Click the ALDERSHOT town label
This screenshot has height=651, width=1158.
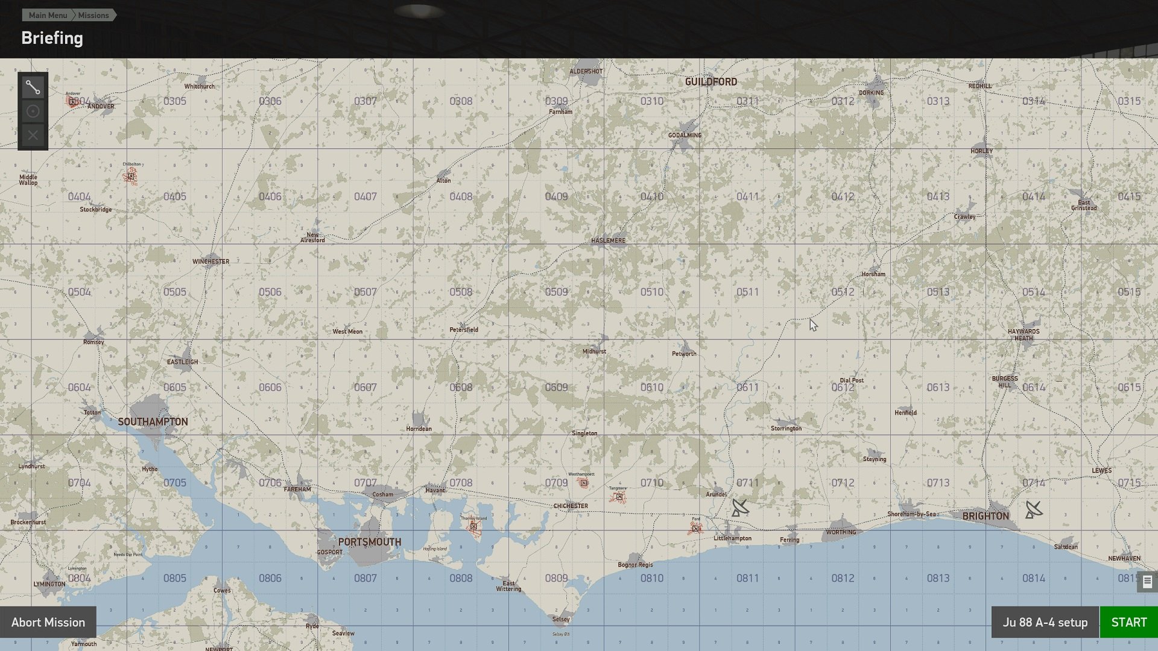(586, 71)
